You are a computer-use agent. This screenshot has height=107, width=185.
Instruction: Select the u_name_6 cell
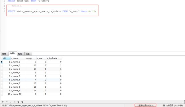(18, 80)
